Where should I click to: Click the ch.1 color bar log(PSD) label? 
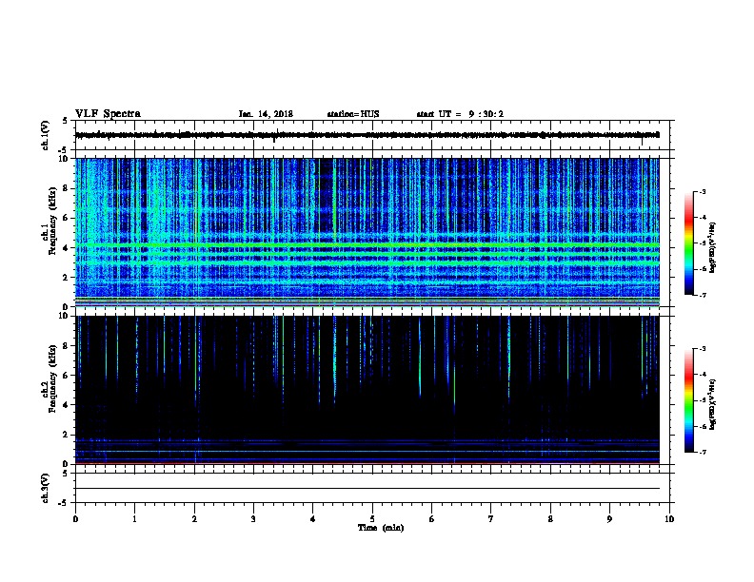(x=712, y=247)
